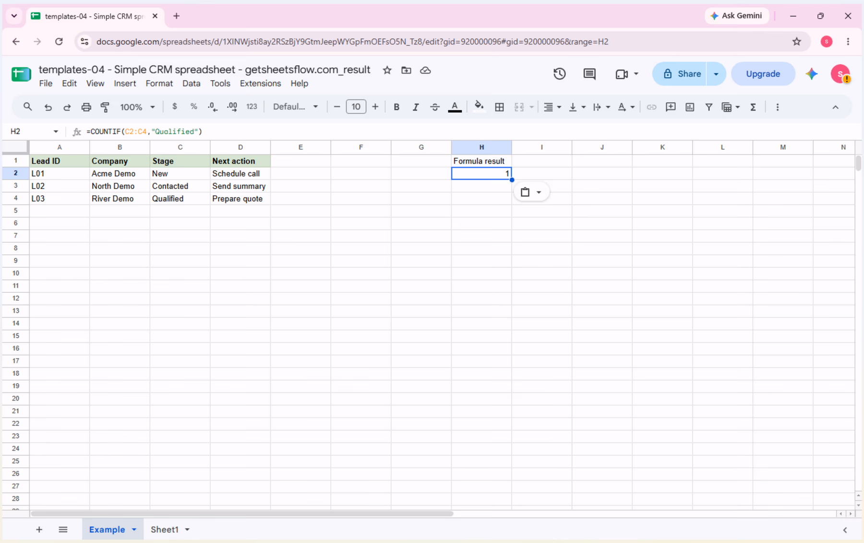864x543 pixels.
Task: Open the functions sigma icon
Action: (x=753, y=107)
